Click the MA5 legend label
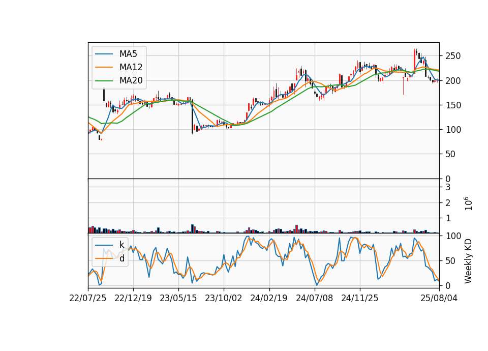This screenshot has height=351, width=488. [x=128, y=54]
